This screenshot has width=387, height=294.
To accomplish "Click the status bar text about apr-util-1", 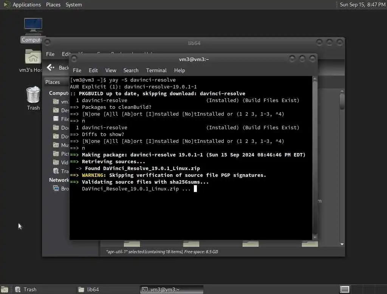I will (162, 252).
